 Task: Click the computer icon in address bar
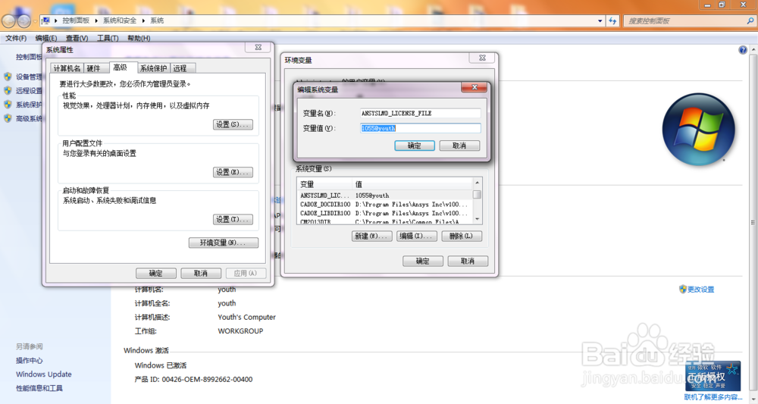click(46, 20)
